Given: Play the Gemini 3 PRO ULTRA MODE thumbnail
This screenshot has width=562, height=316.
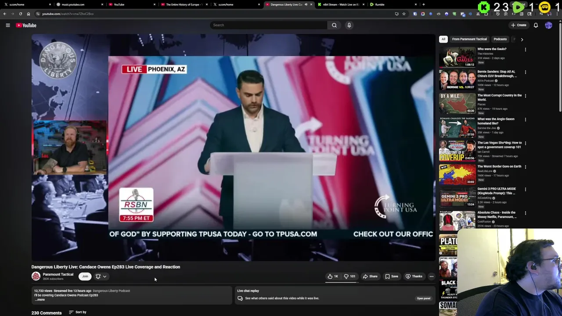Looking at the screenshot, I should [x=457, y=197].
